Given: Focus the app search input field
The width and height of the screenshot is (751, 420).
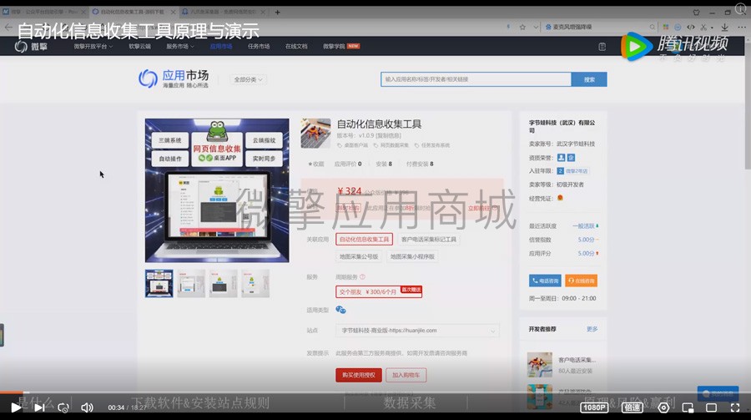Looking at the screenshot, I should point(476,79).
